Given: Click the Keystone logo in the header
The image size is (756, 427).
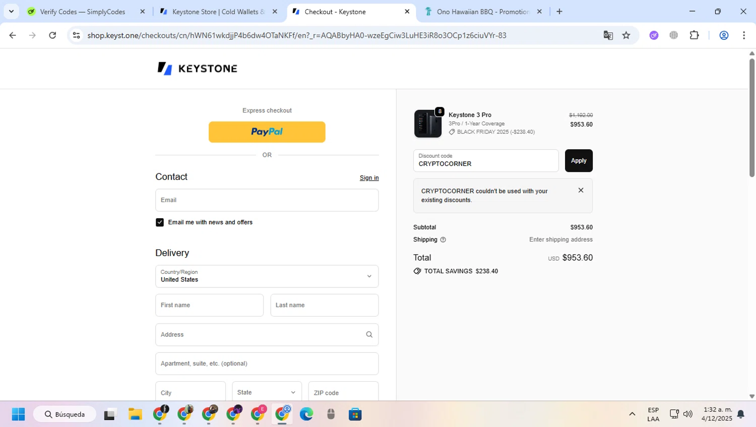Looking at the screenshot, I should pyautogui.click(x=197, y=68).
